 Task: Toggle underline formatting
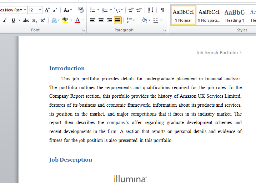click(13, 20)
